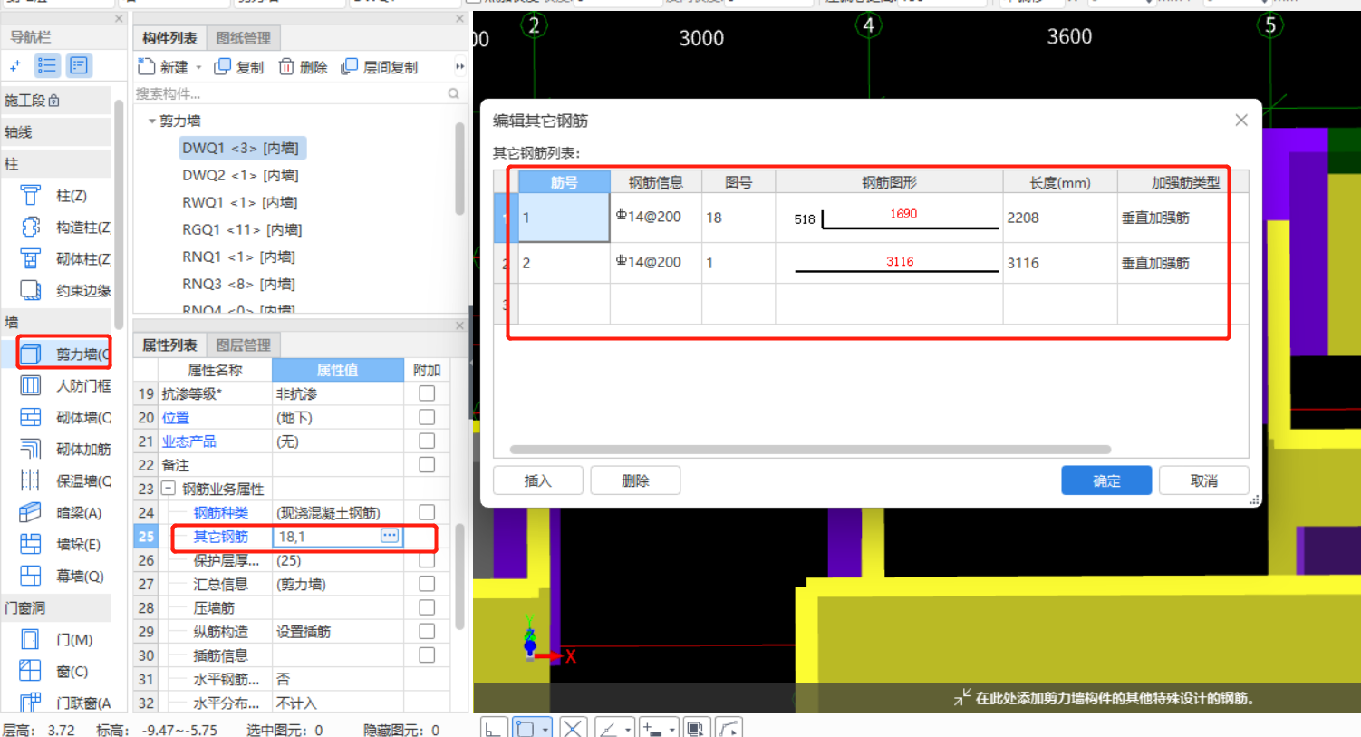Image resolution: width=1361 pixels, height=737 pixels.
Task: Click 业态产品 property link
Action: tap(188, 441)
